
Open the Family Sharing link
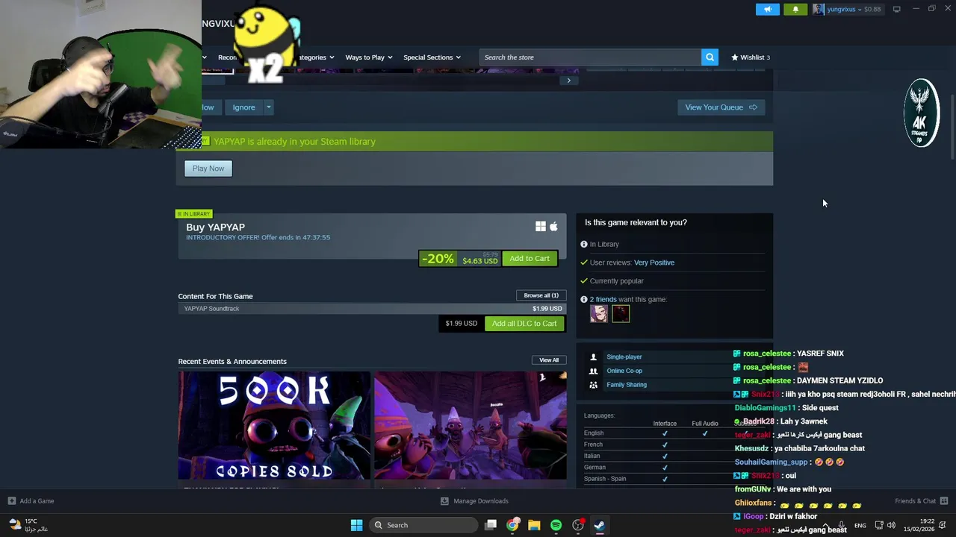pyautogui.click(x=626, y=385)
